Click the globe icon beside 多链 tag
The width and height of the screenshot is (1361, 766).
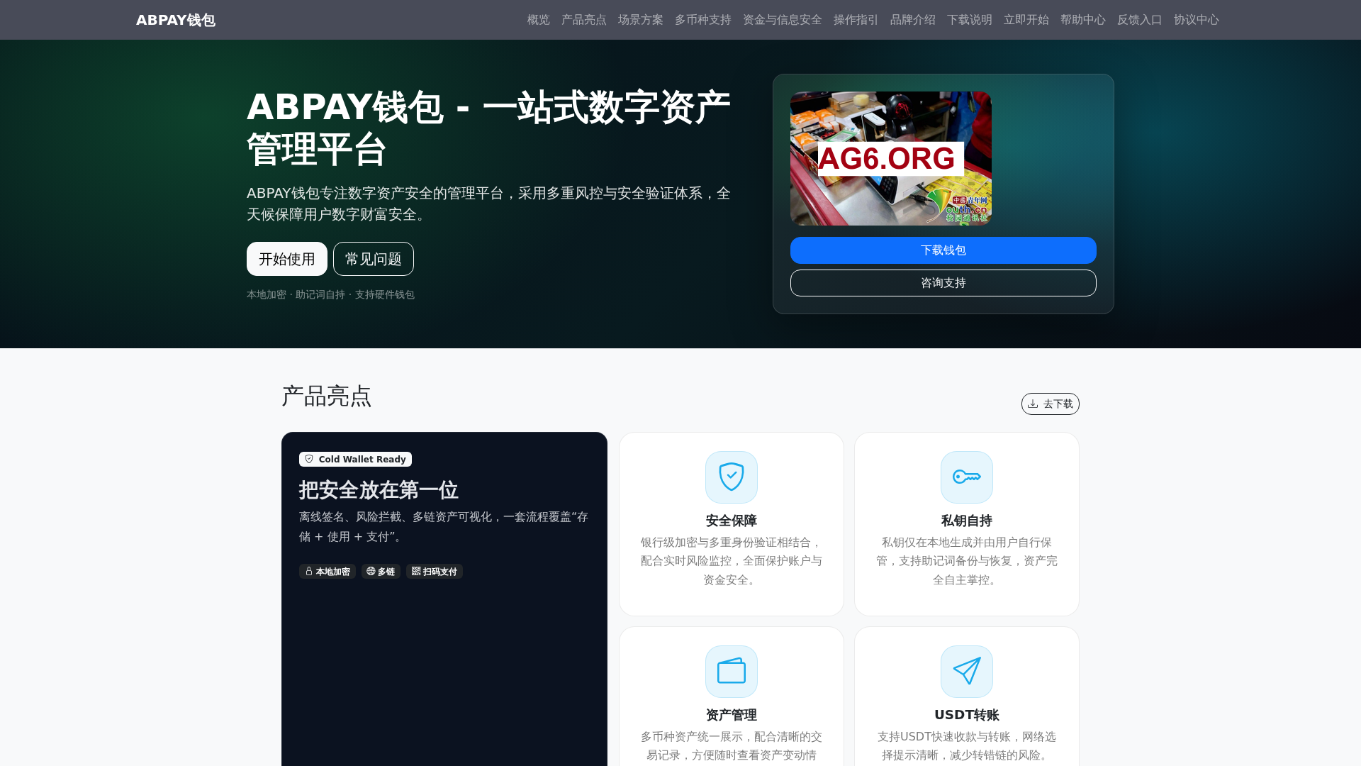pos(371,571)
